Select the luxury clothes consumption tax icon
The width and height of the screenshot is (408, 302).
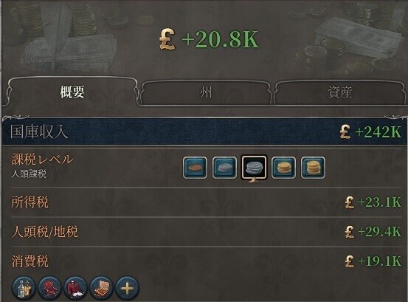tap(75, 288)
